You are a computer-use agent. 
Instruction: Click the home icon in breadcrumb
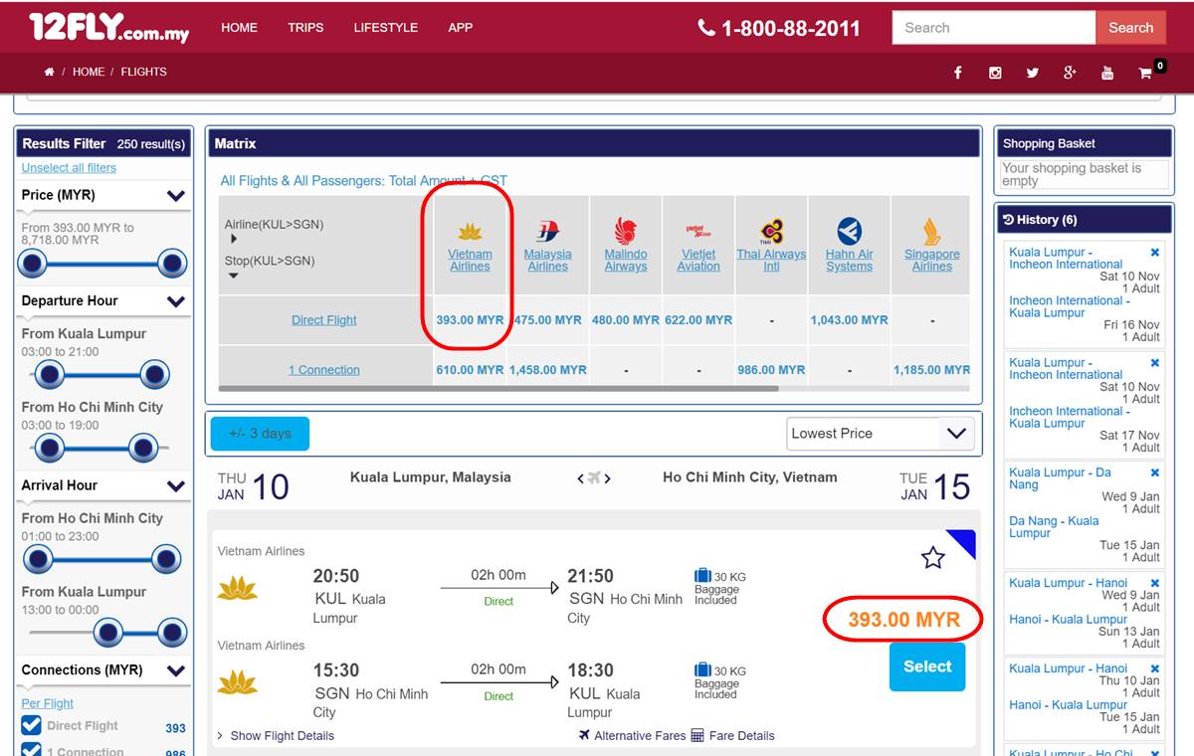point(49,72)
